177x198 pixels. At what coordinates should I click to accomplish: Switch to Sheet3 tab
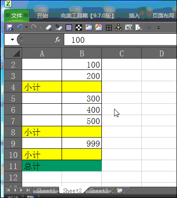pyautogui.click(x=99, y=191)
